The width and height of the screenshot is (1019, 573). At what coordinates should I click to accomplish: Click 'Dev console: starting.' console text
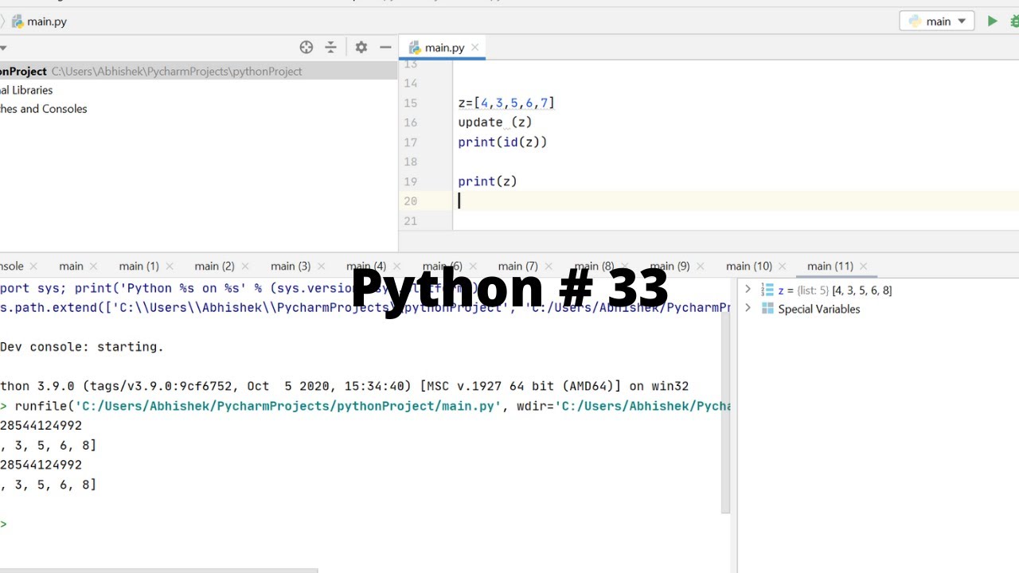[82, 347]
